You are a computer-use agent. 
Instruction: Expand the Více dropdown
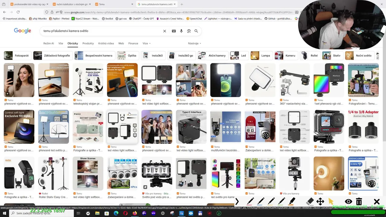[147, 43]
